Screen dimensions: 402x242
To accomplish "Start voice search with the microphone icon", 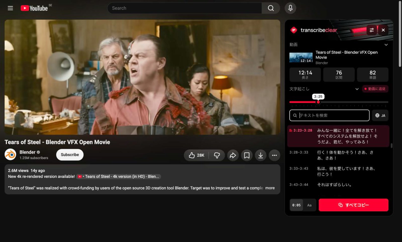I will (290, 8).
